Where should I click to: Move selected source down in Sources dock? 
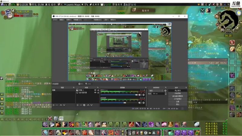click(x=92, y=105)
